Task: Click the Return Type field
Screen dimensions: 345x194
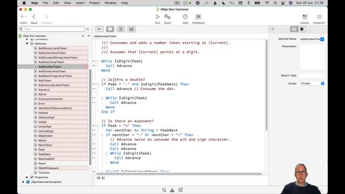Action: 312,75
